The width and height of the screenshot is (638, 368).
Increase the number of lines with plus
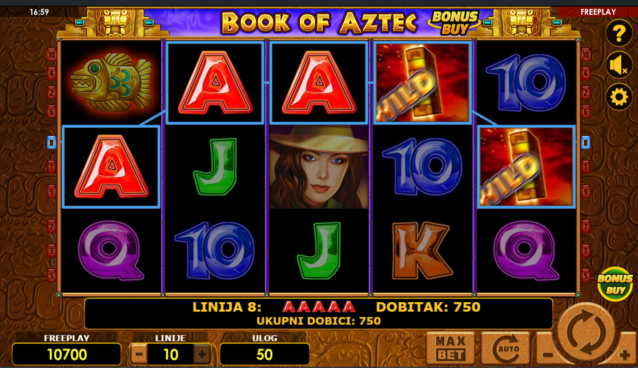tap(202, 355)
